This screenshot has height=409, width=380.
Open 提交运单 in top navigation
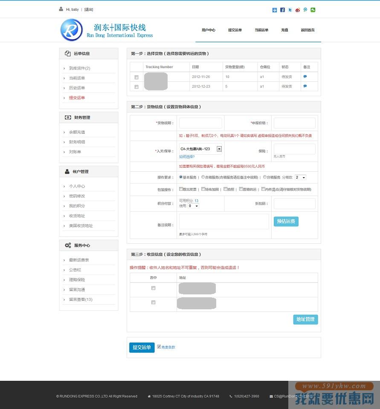click(235, 30)
